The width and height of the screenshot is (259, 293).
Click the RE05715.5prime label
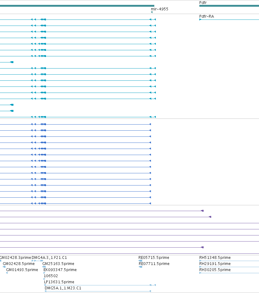(x=154, y=257)
